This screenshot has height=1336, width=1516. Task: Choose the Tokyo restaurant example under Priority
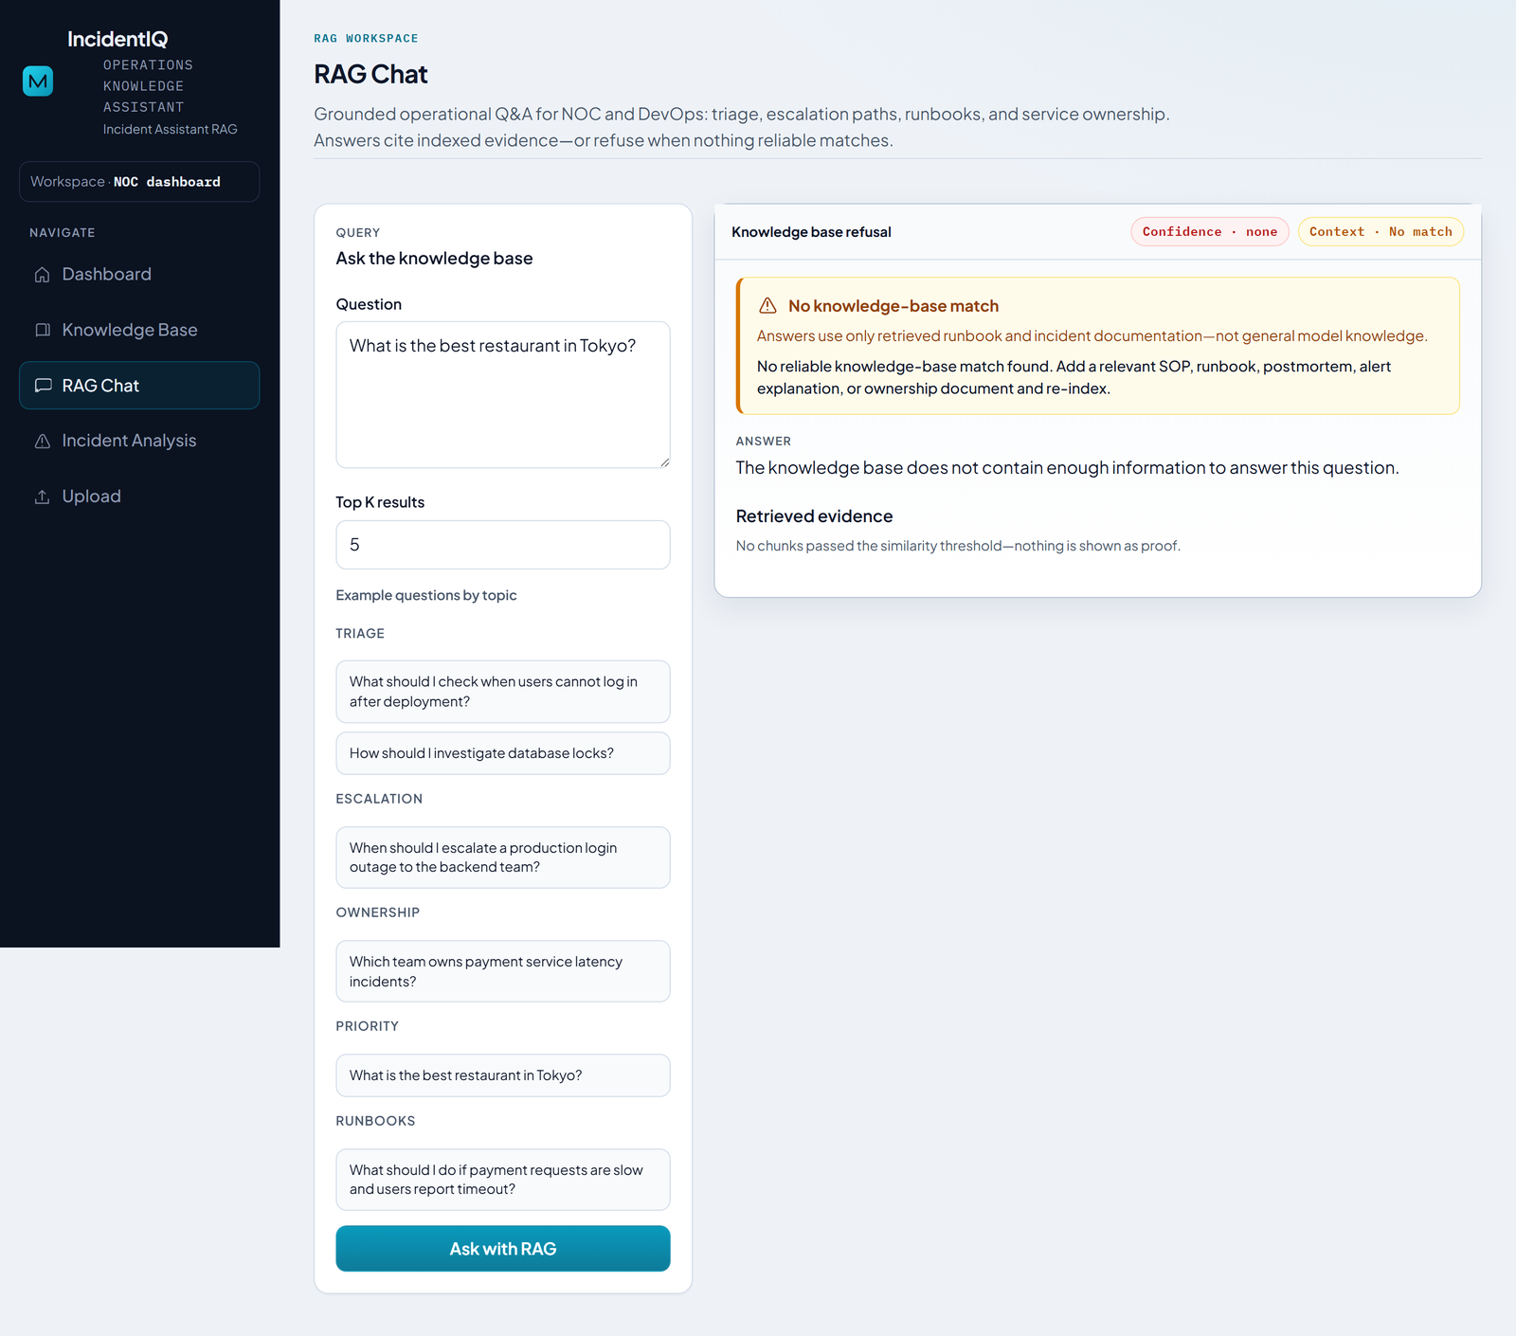[503, 1075]
